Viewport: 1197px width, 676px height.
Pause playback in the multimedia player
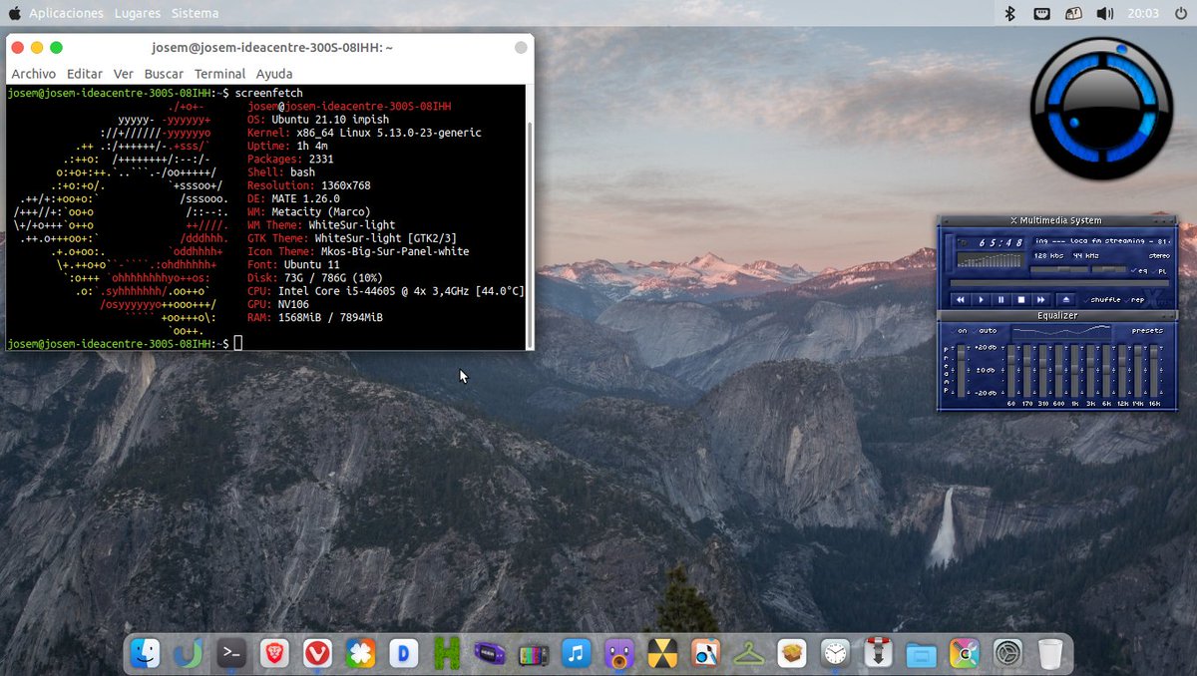coord(1000,300)
